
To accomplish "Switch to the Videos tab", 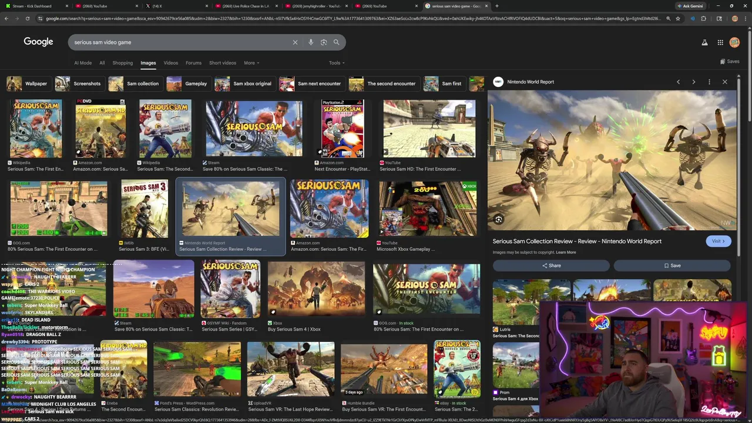I will click(171, 63).
